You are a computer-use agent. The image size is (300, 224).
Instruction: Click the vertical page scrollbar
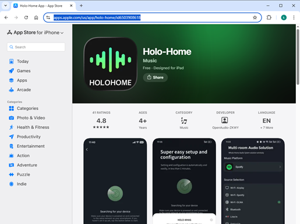point(298,57)
